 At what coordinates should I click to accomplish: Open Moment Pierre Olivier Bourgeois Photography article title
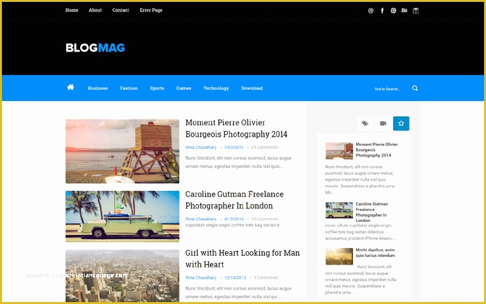(x=236, y=128)
